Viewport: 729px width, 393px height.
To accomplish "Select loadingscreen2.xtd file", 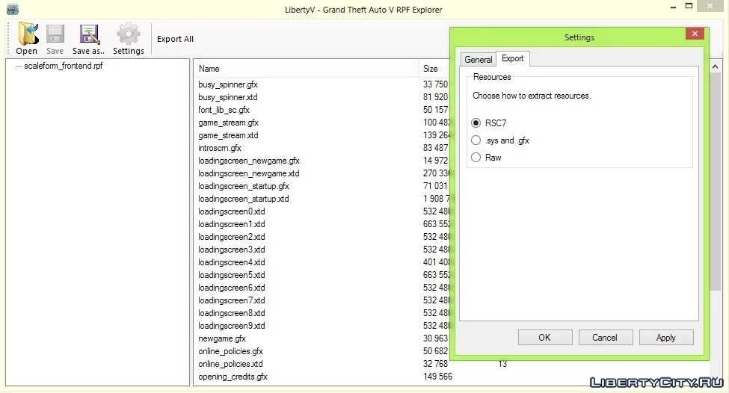I will 232,237.
